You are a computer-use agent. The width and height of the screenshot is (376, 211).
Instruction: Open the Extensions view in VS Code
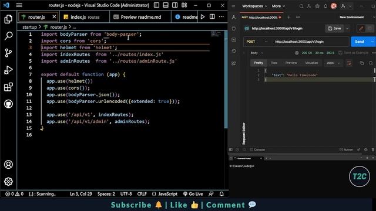[x=8, y=87]
